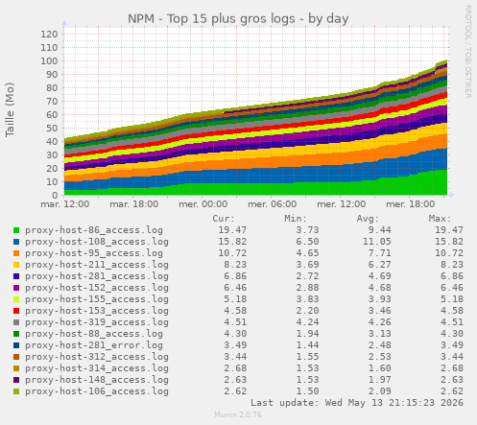The image size is (477, 425).
Task: Click the Munin 2.0.76 footer text
Action: pos(238,414)
